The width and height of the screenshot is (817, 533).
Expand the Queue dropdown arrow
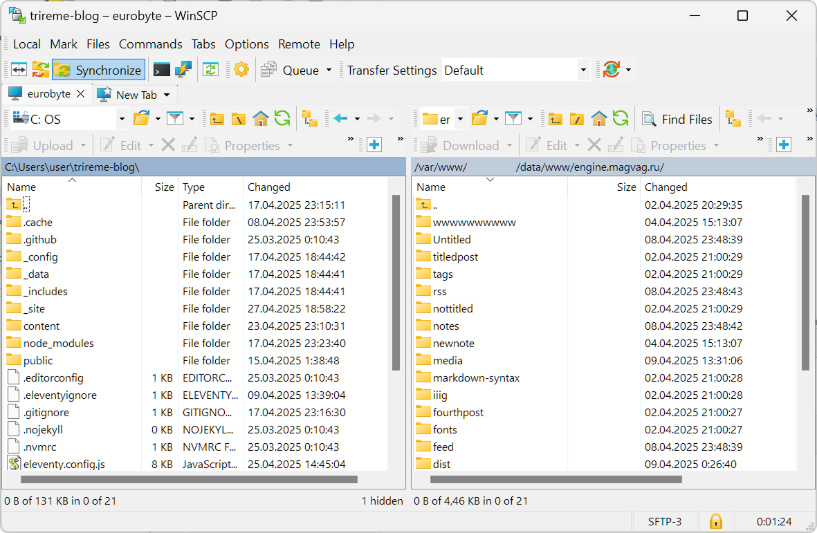coord(329,70)
